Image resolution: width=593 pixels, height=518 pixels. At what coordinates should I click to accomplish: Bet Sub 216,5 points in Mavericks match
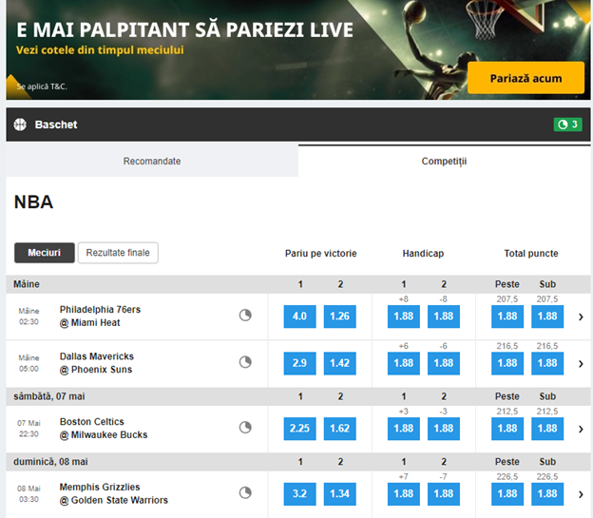(547, 363)
